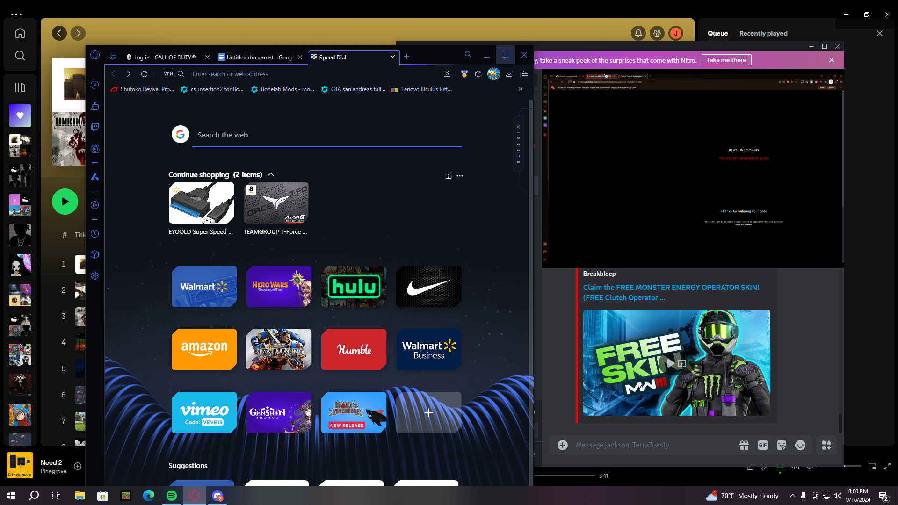This screenshot has width=898, height=505.
Task: Click the Spotify playback progress bar
Action: click(x=564, y=476)
